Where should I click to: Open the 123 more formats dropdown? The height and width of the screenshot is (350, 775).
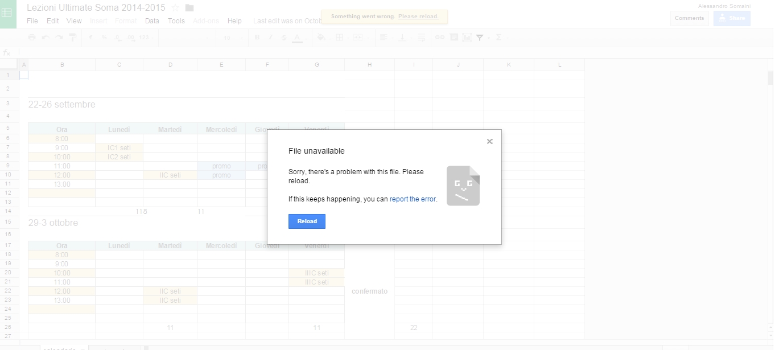click(146, 38)
